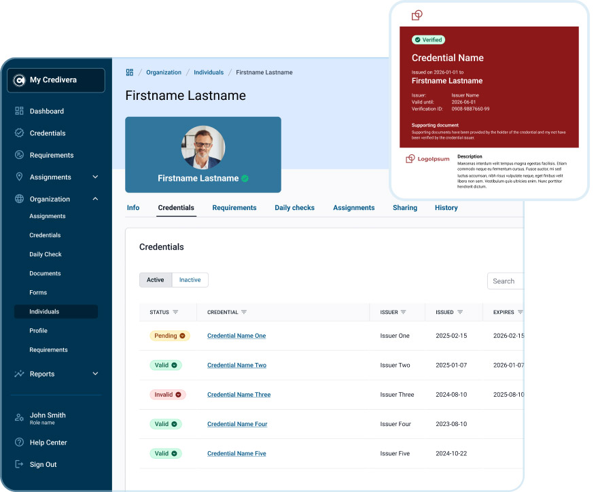Open the Sharing tab
The width and height of the screenshot is (615, 492).
405,208
